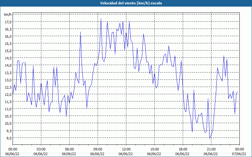Click the 18:00 time axis label
This screenshot has height=157, width=252.
[183, 149]
